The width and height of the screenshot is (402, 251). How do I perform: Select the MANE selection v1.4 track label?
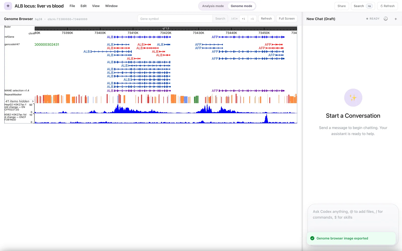click(17, 91)
